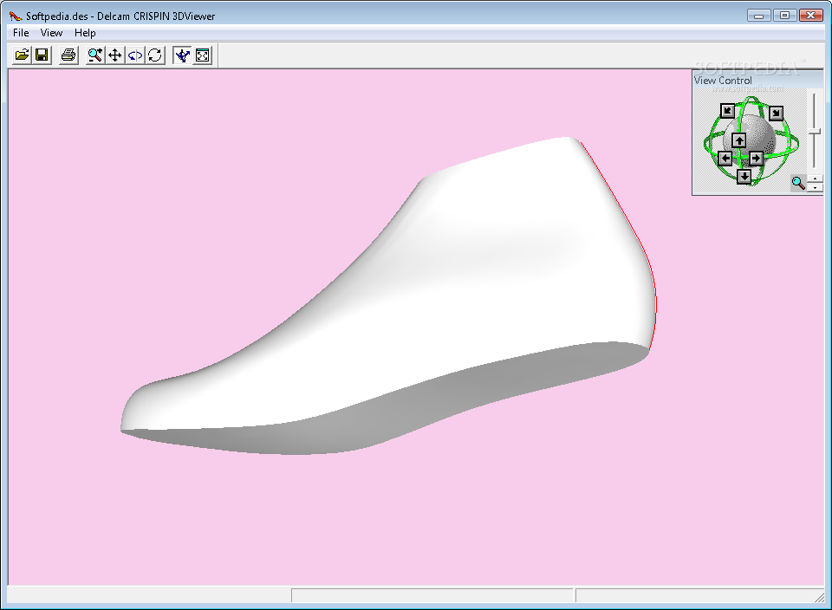
Task: Open the Help menu
Action: 85,33
